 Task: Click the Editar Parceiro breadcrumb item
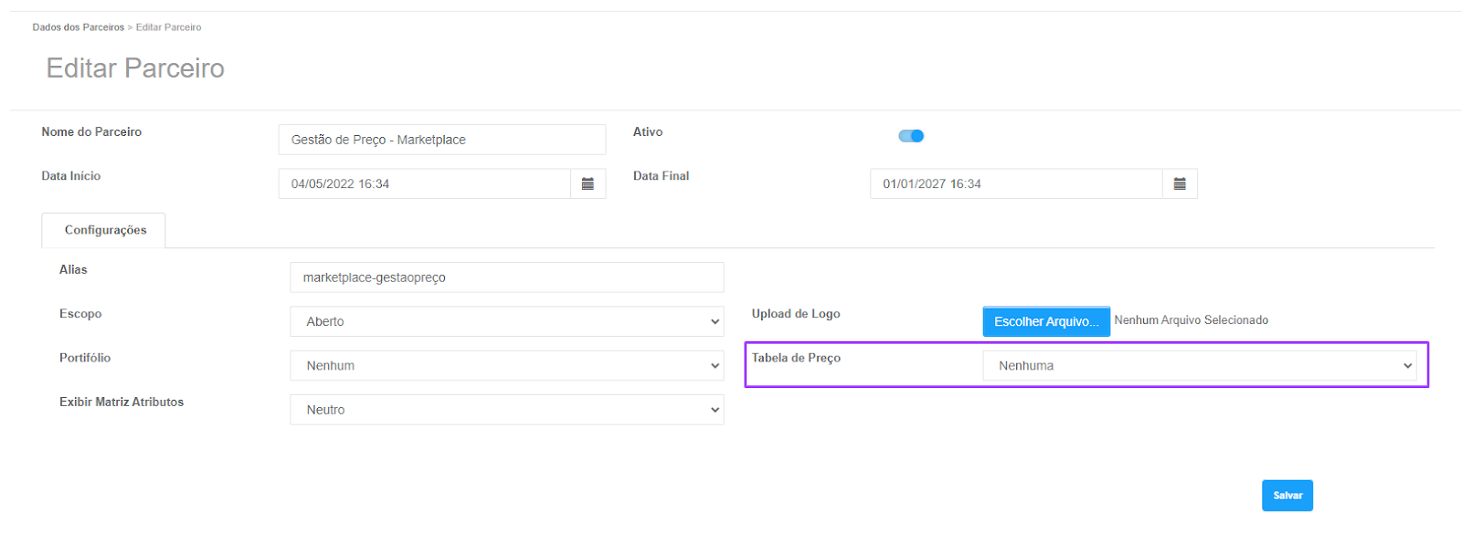169,27
